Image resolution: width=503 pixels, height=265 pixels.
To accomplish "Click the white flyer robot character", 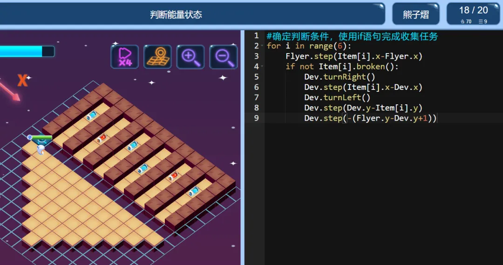I will coord(41,149).
